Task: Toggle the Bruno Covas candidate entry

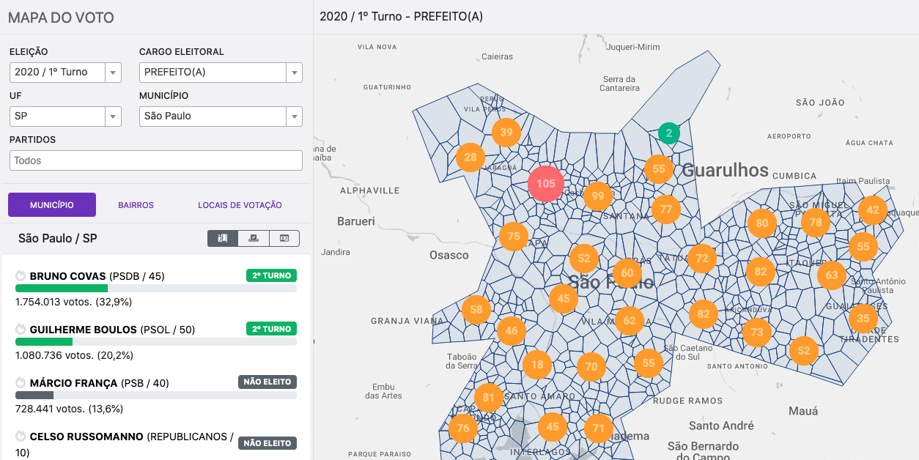Action: point(87,275)
